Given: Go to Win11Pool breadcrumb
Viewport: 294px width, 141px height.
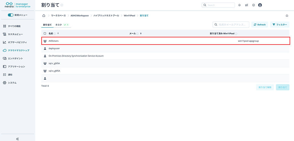Looking at the screenshot, I should point(130,16).
